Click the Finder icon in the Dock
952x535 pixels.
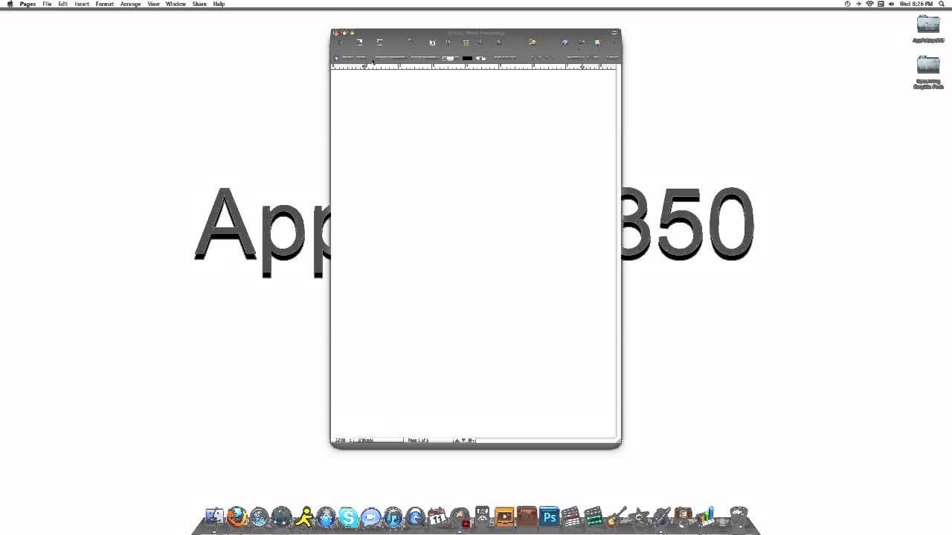pos(214,516)
